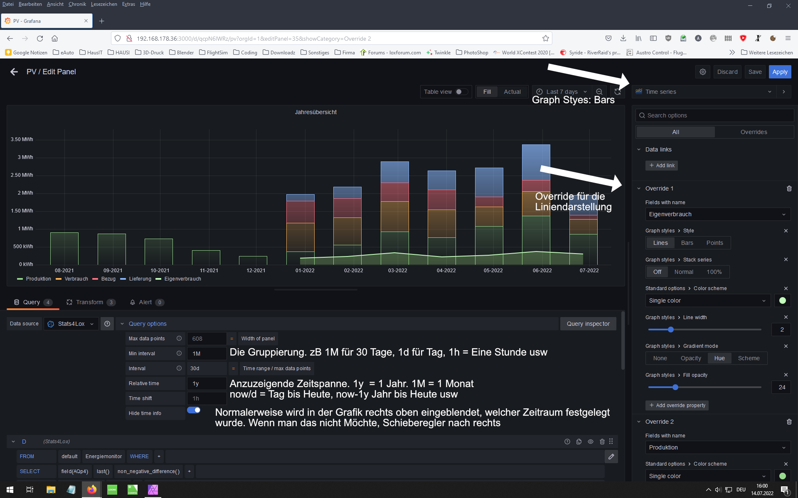Click the zoom out time range icon
The image size is (798, 498).
click(x=599, y=92)
